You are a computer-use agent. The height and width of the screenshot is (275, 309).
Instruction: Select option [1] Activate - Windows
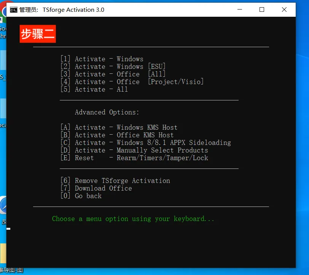[102, 59]
